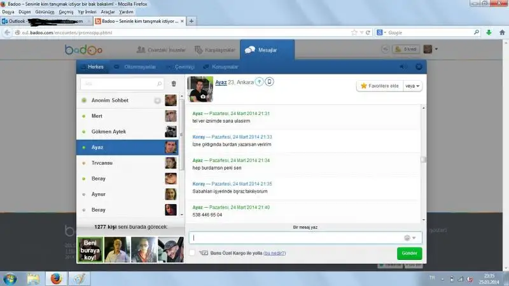Open the Dosya menu
Image resolution: width=509 pixels, height=286 pixels.
tap(8, 11)
